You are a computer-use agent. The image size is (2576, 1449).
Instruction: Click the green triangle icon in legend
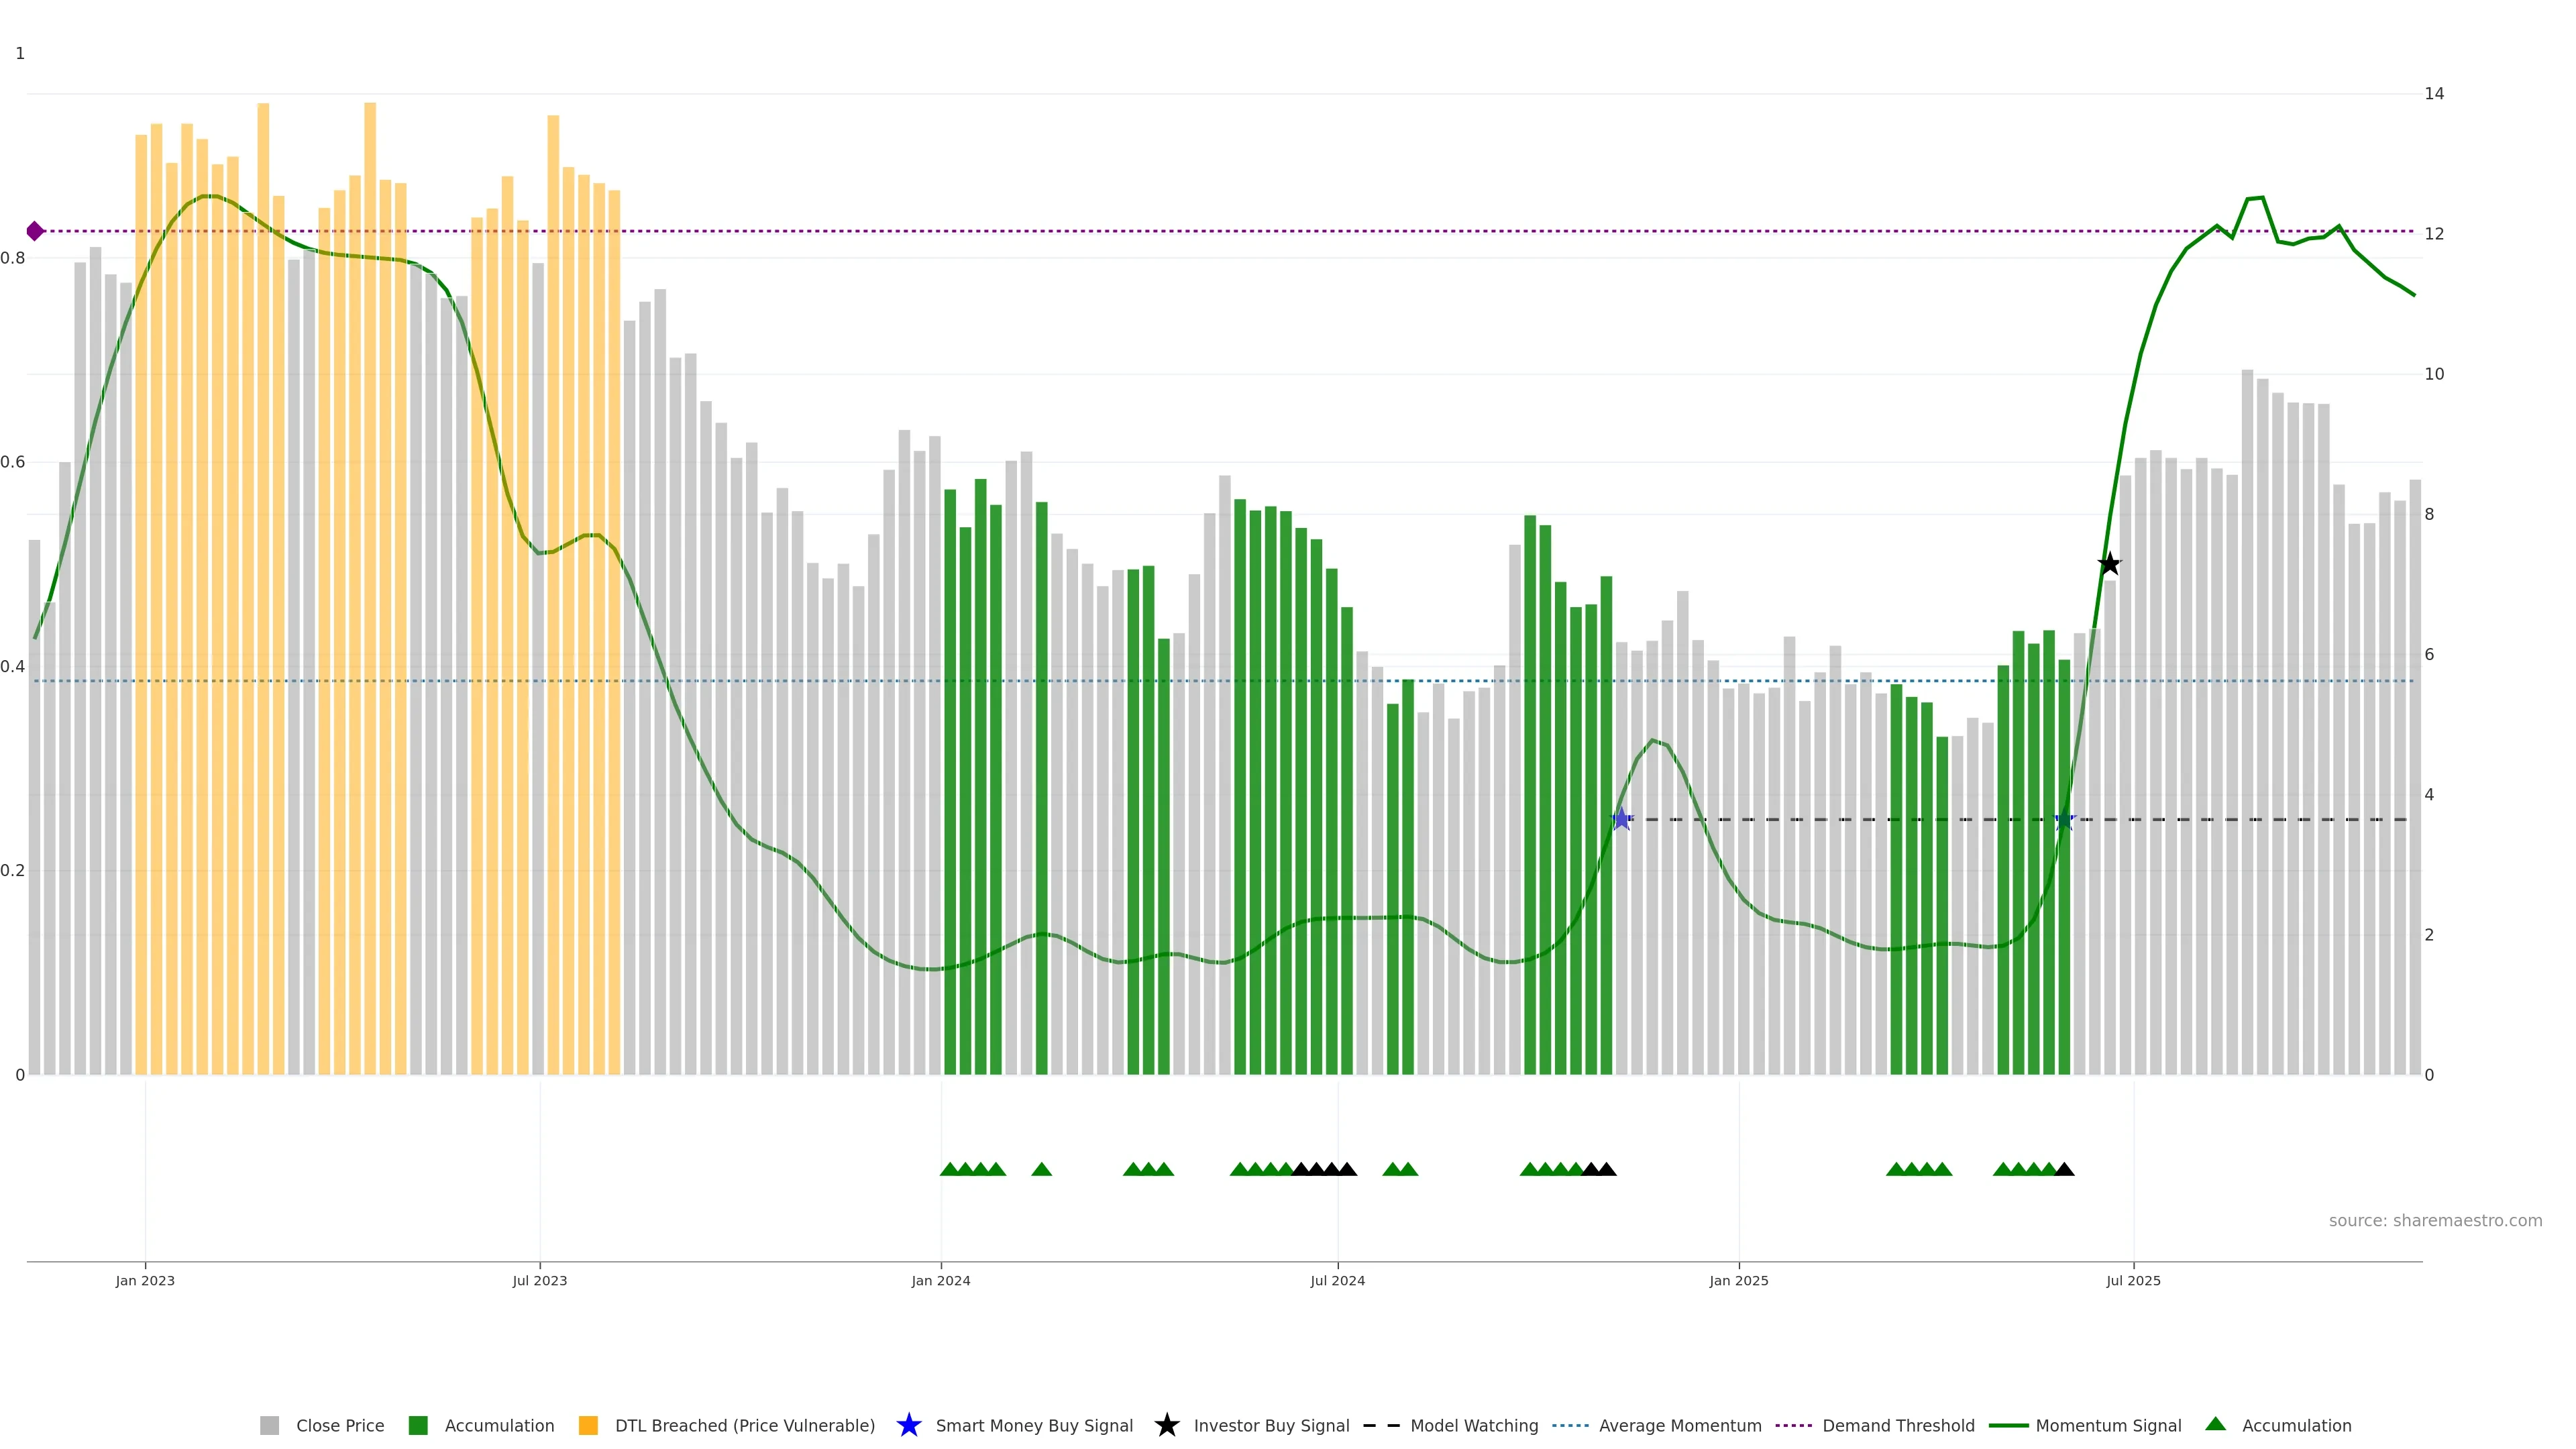pyautogui.click(x=2215, y=1424)
